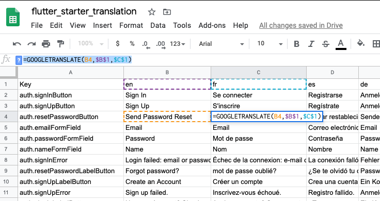Open the Add-ons menu
Screen dimensions: 380x201
[x=212, y=25]
